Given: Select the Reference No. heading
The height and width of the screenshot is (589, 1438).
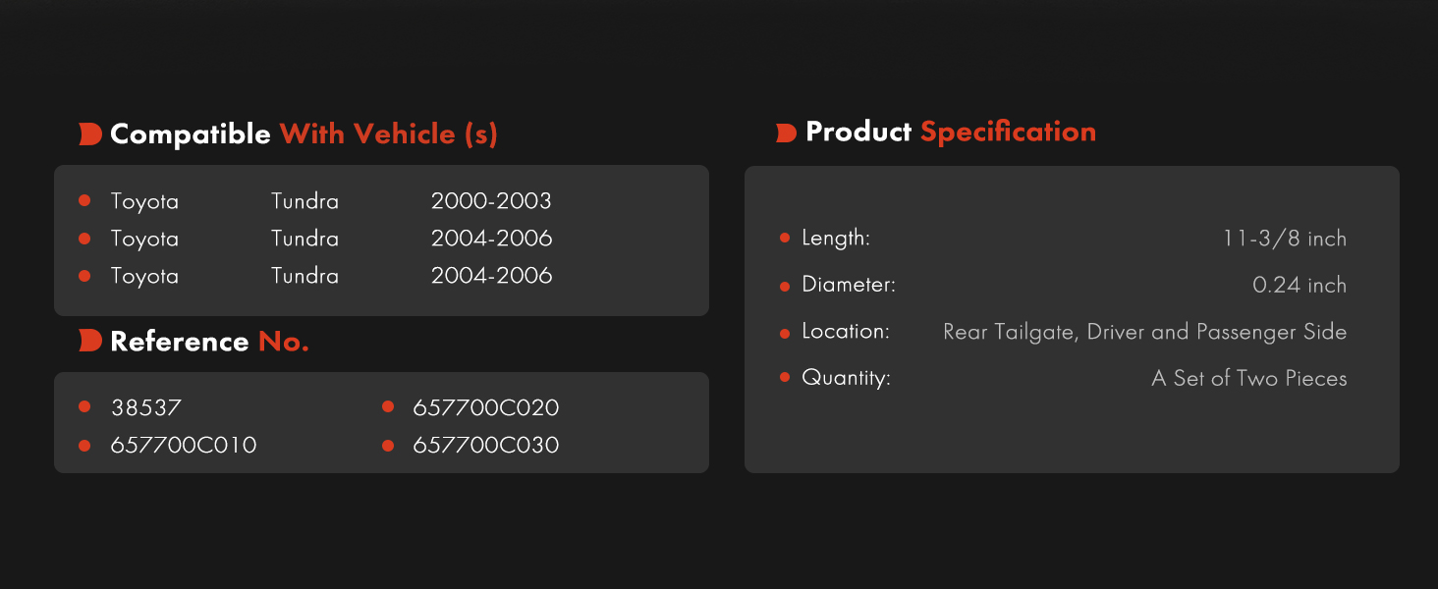Looking at the screenshot, I should point(209,342).
